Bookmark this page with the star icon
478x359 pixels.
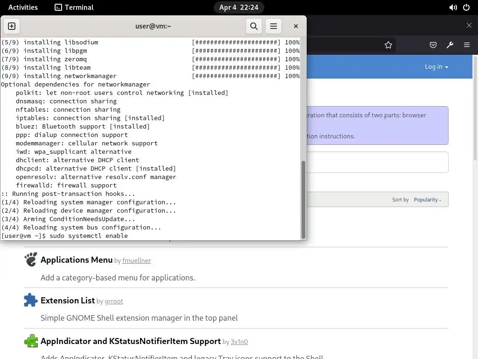(x=388, y=45)
